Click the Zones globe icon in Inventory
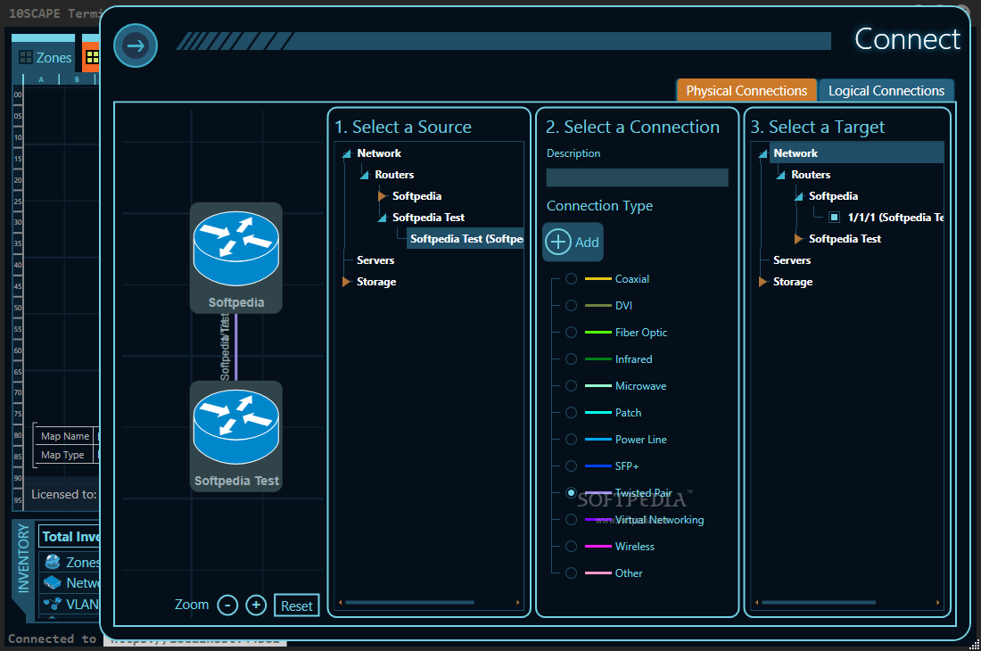 [x=53, y=562]
